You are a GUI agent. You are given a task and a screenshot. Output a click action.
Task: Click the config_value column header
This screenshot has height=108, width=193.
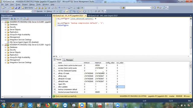[110, 63]
